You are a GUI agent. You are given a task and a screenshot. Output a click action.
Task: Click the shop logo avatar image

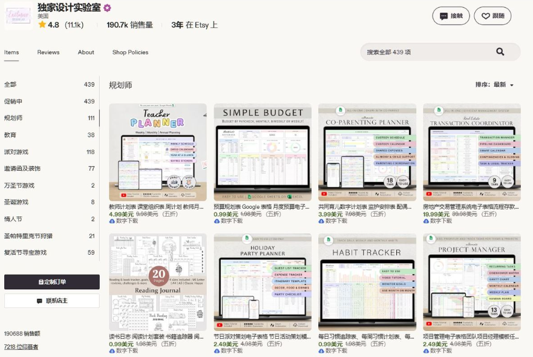[x=18, y=16]
